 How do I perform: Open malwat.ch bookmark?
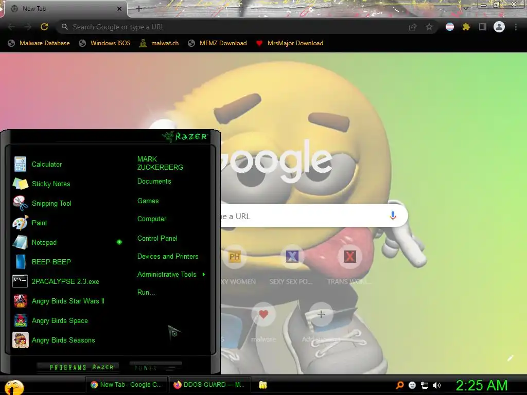tap(159, 43)
